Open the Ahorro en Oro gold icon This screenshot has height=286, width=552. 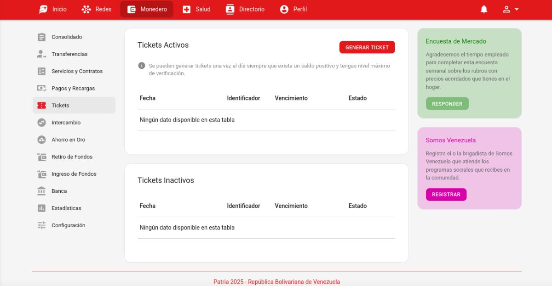pos(41,140)
